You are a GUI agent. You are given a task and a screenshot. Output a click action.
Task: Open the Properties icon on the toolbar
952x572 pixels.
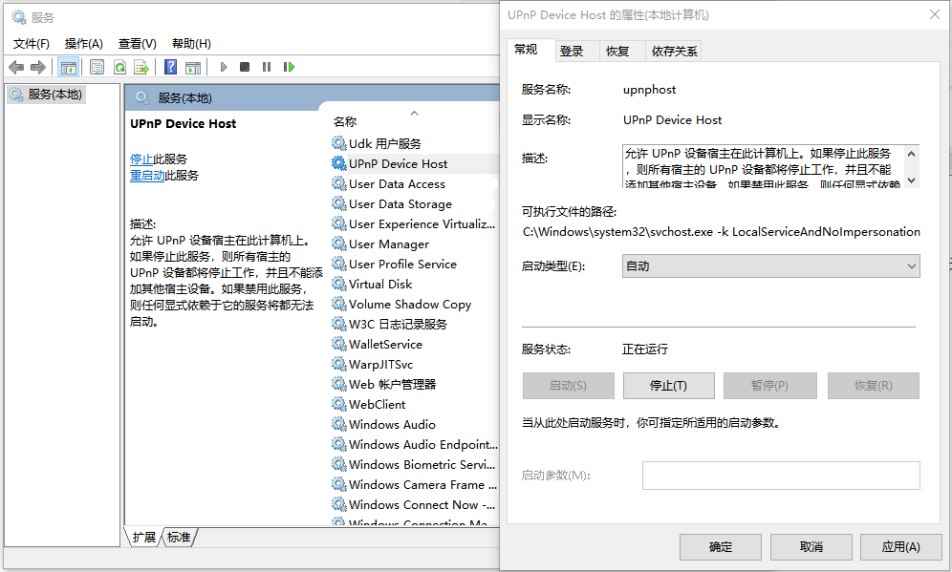click(x=97, y=67)
